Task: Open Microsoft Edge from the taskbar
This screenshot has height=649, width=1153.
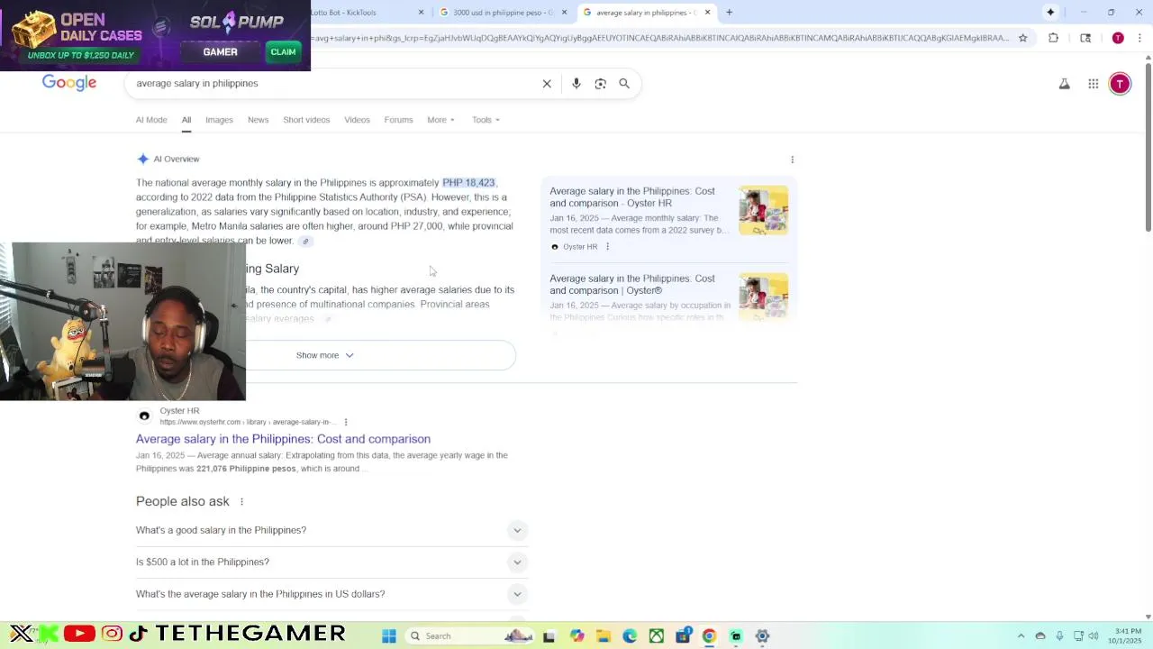Action: tap(630, 636)
